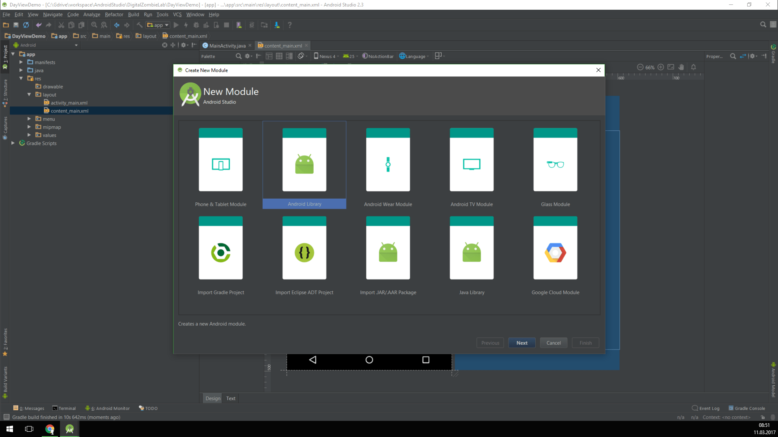Click the Palette search magnifier icon
The height and width of the screenshot is (437, 778).
pyautogui.click(x=239, y=56)
